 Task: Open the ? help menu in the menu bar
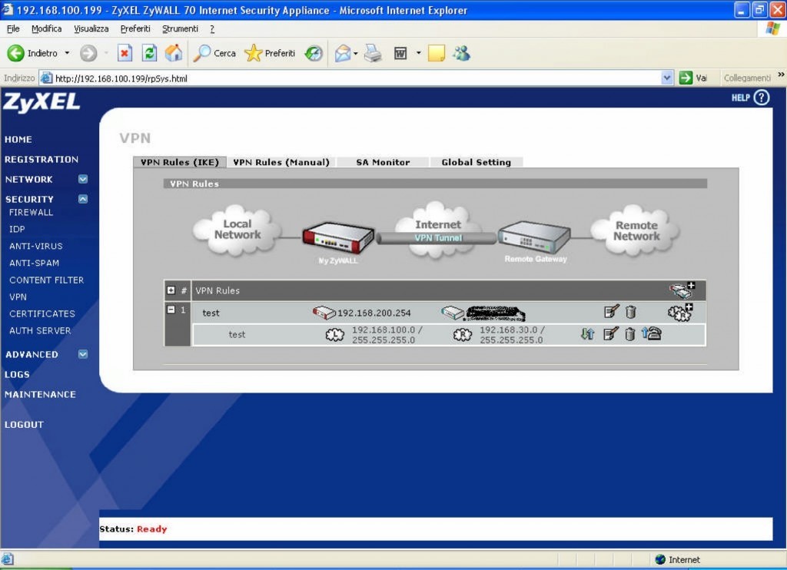pyautogui.click(x=212, y=28)
